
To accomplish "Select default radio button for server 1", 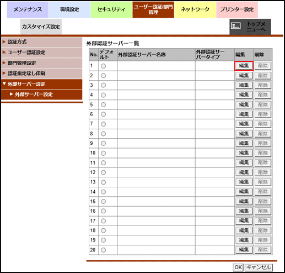I will [103, 66].
